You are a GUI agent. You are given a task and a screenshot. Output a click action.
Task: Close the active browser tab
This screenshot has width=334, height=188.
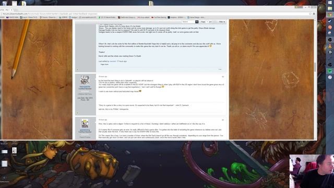point(11,10)
